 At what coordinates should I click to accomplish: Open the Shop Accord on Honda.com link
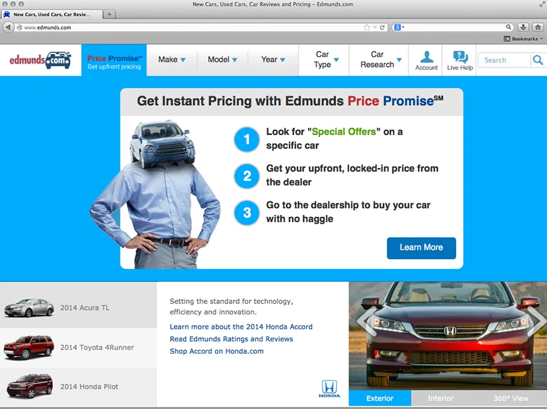coord(216,351)
